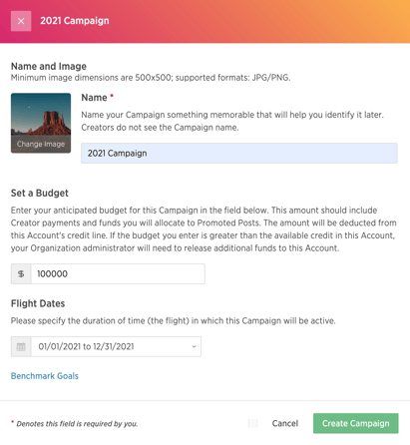Focus the budget amount field showing 100000
The height and width of the screenshot is (445, 410).
118,274
